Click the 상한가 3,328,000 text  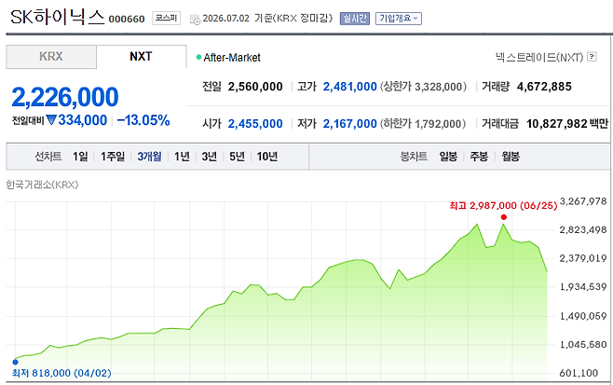pyautogui.click(x=424, y=87)
